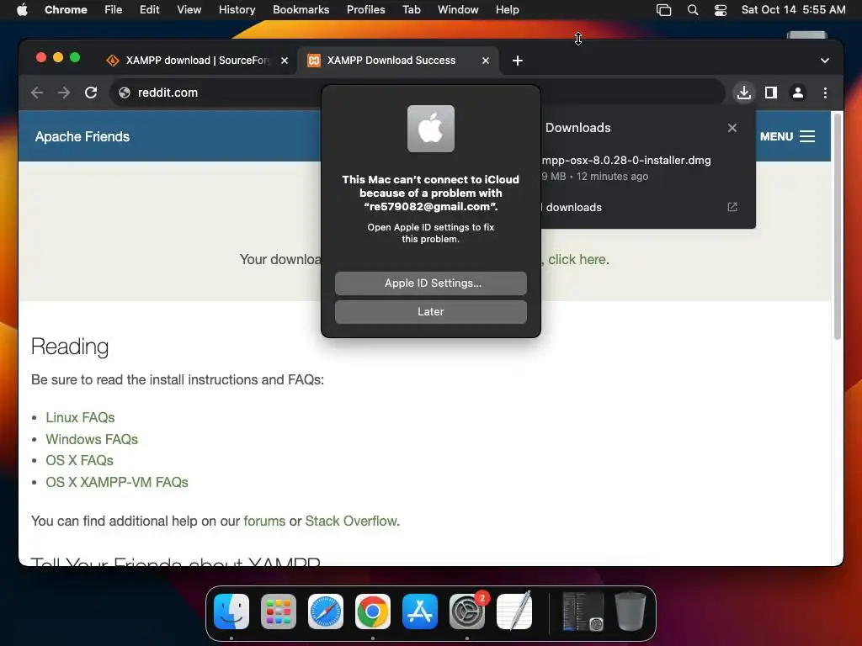Open Spotlight search in menu bar
This screenshot has height=646, width=862.
693,9
